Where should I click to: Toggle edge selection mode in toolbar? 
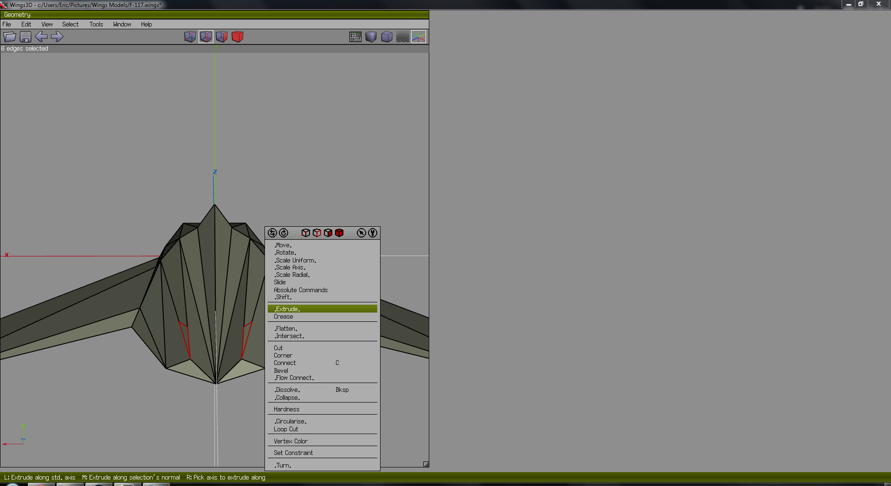click(206, 37)
